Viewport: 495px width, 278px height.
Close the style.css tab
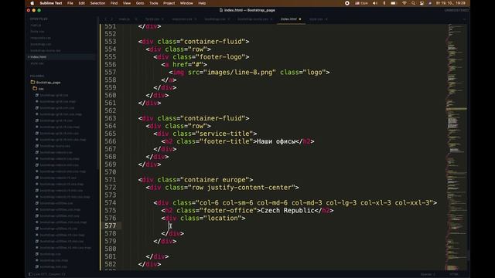tap(326, 19)
